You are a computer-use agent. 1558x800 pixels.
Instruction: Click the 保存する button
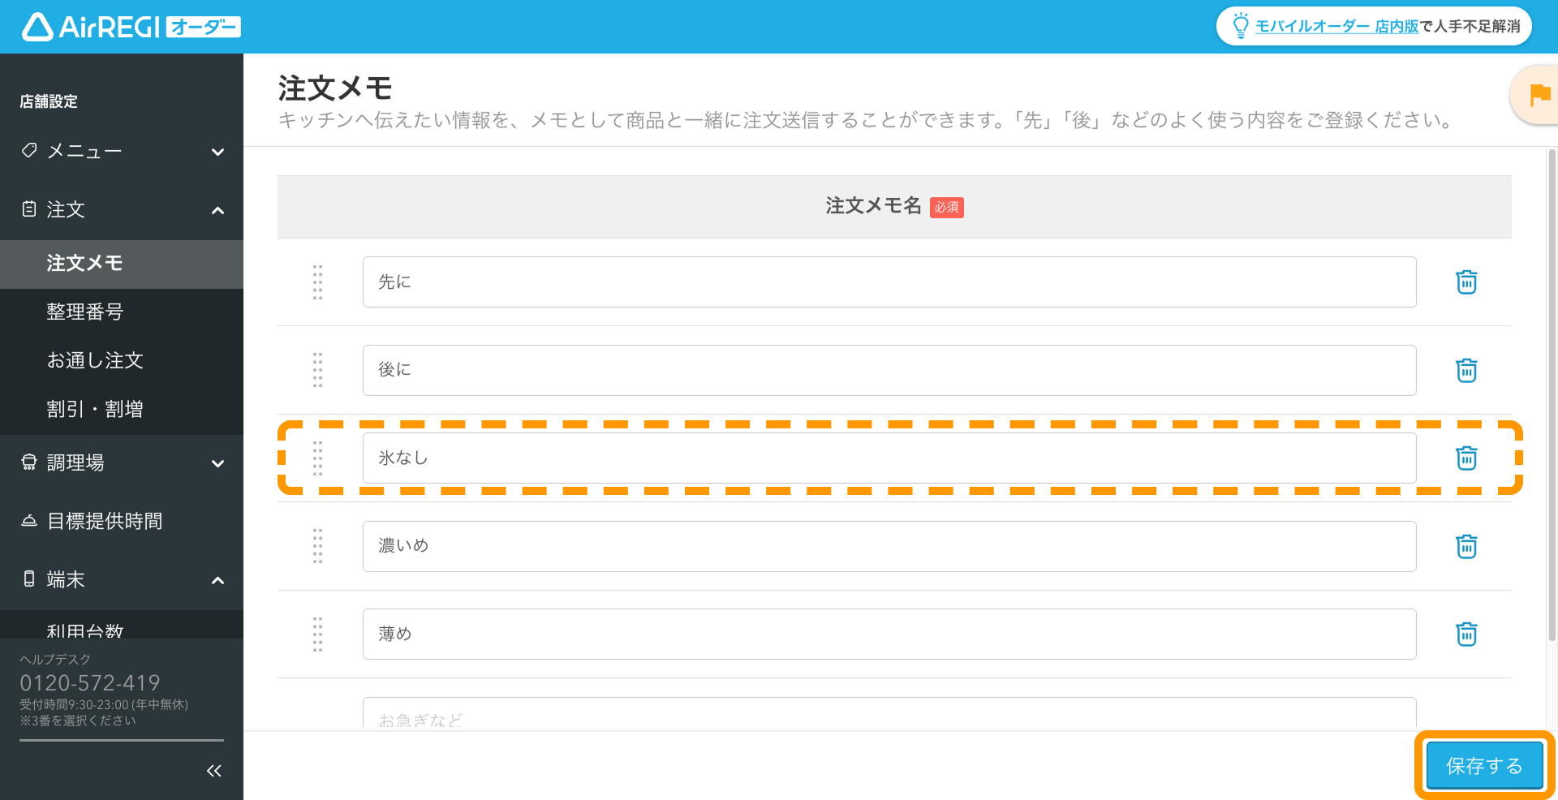(x=1484, y=765)
